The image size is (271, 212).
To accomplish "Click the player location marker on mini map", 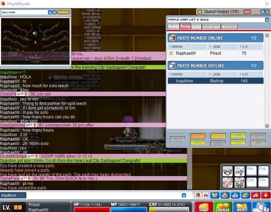I will 35,33.
